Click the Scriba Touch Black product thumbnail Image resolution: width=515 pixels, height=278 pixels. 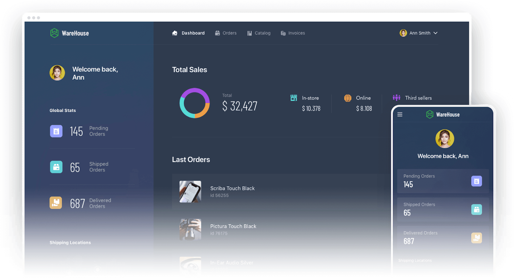click(190, 192)
